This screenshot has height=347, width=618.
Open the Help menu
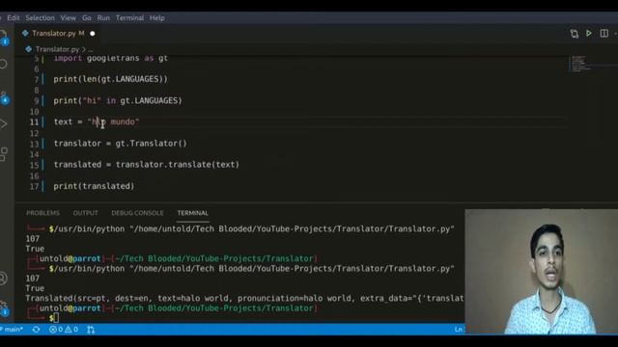click(x=156, y=18)
